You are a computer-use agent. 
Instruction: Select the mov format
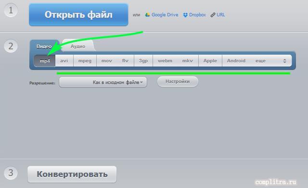(107, 61)
